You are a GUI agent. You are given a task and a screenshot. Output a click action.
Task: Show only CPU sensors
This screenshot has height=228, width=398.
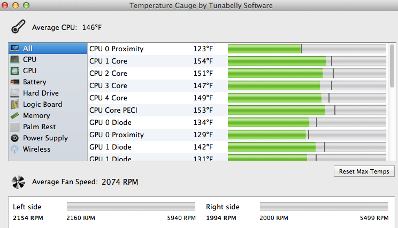click(48, 59)
